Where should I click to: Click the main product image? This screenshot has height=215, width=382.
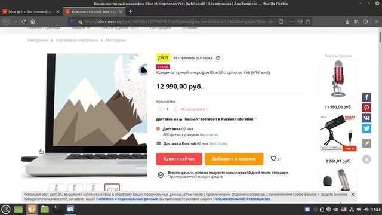(84, 116)
